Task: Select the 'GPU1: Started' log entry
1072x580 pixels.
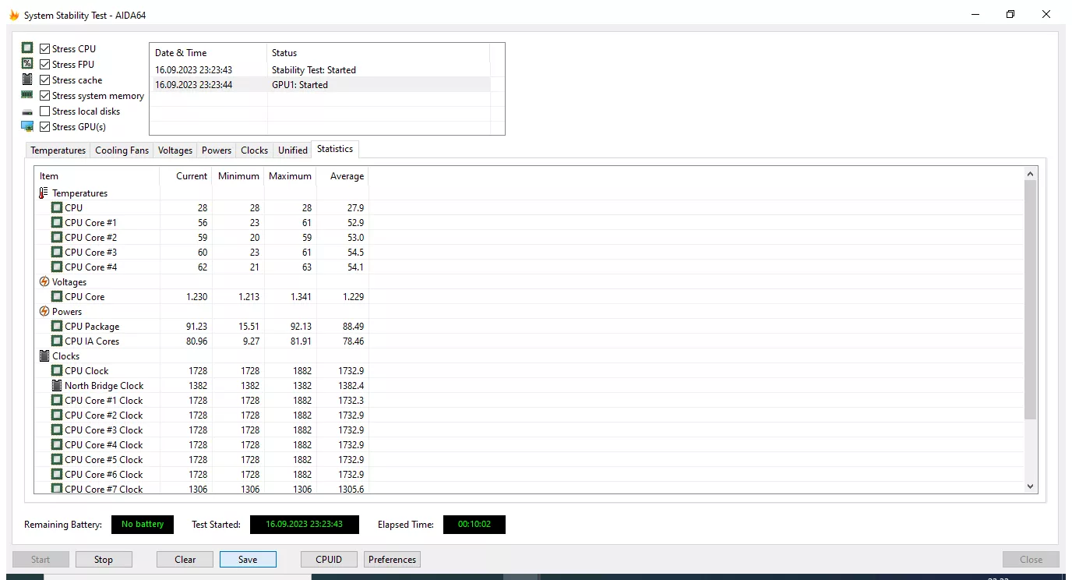Action: click(x=320, y=85)
